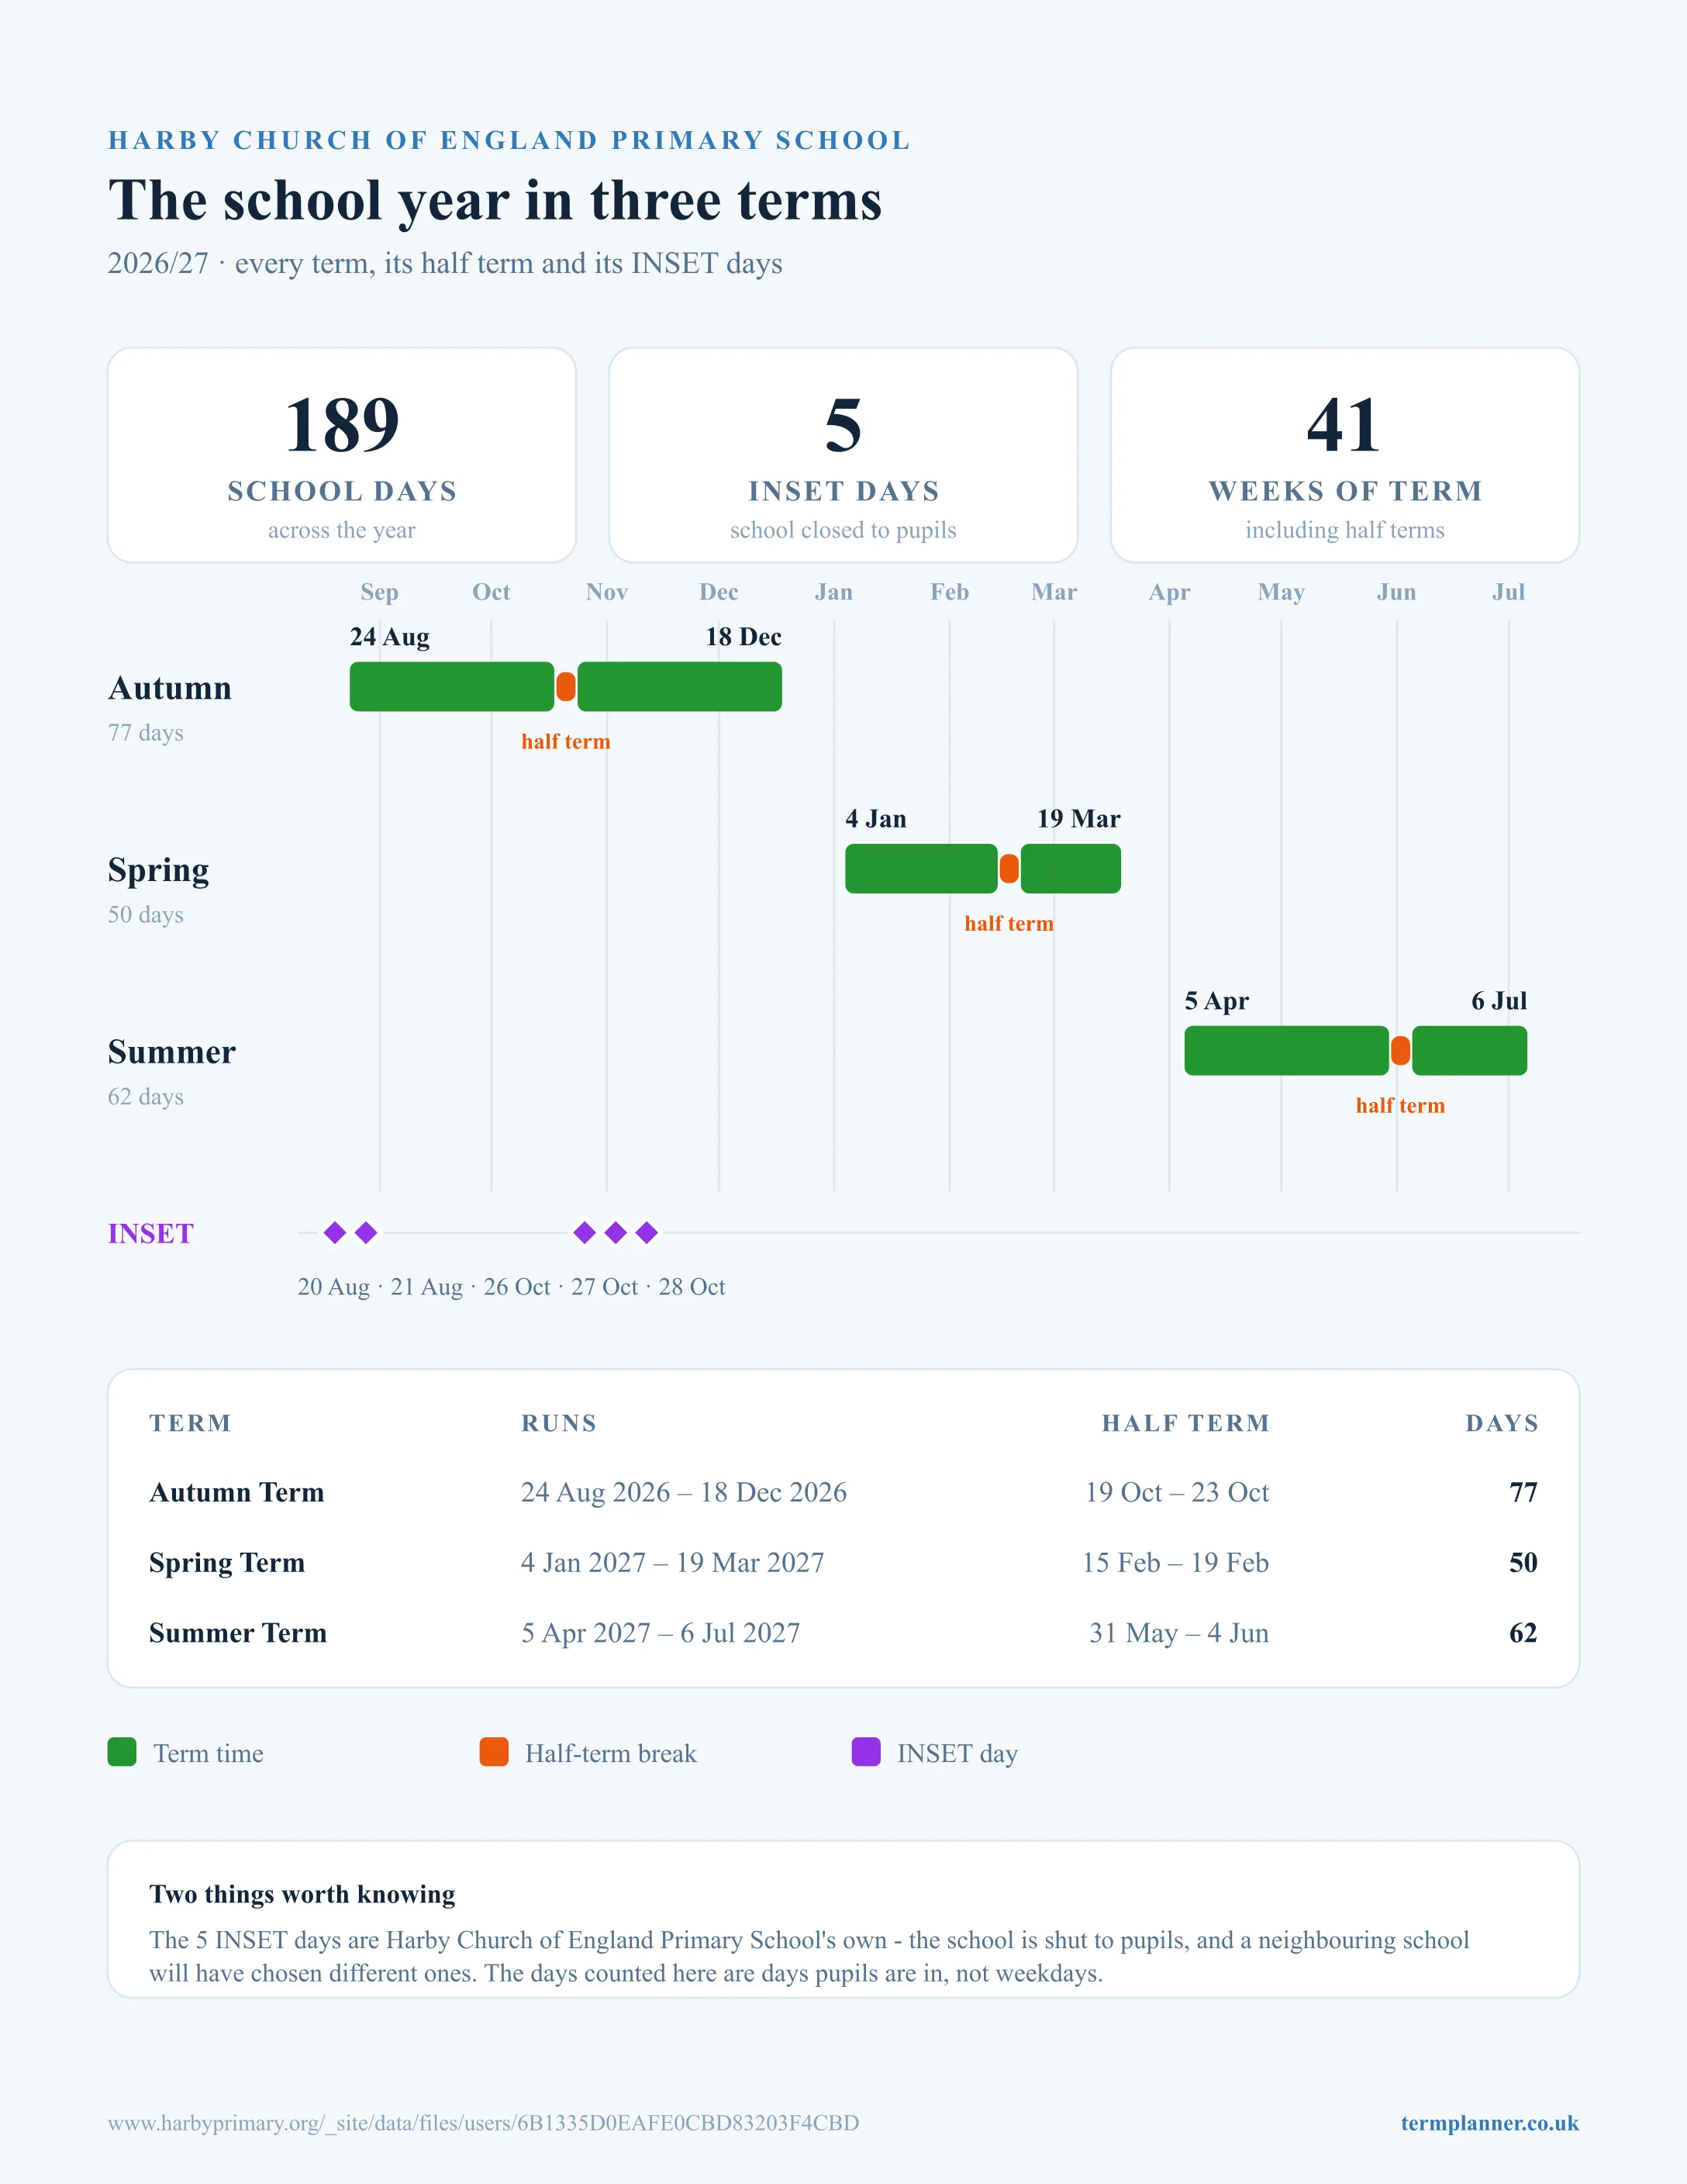Click the orange Summer half-term marker
This screenshot has height=2184, width=1687.
click(1400, 1051)
